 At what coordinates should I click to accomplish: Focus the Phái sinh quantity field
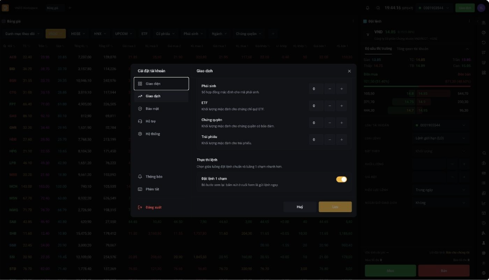tap(316, 89)
